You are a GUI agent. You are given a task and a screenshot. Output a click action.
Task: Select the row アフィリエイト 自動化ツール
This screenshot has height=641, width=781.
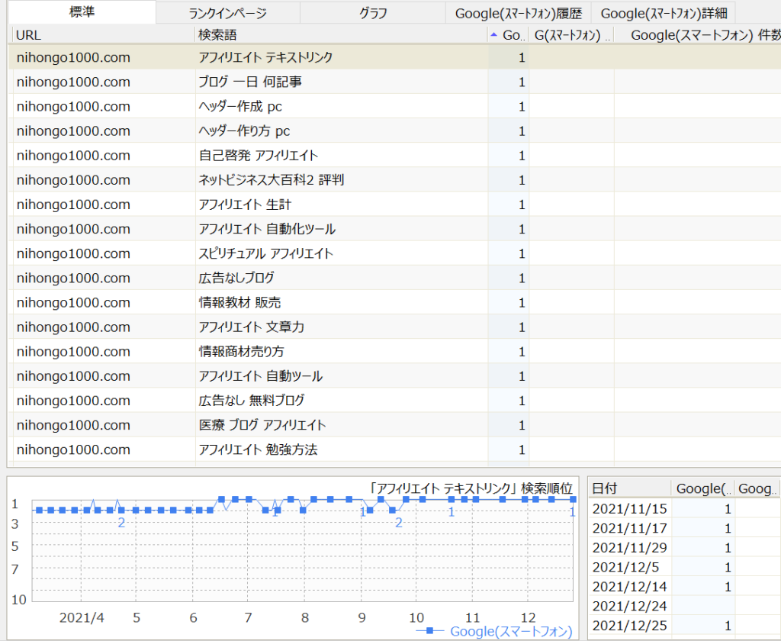pyautogui.click(x=394, y=229)
